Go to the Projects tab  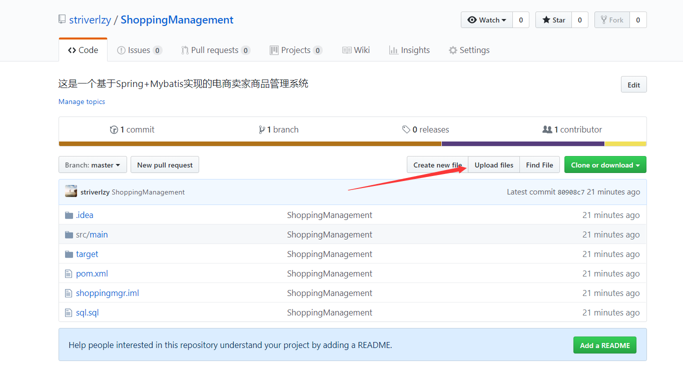(296, 50)
